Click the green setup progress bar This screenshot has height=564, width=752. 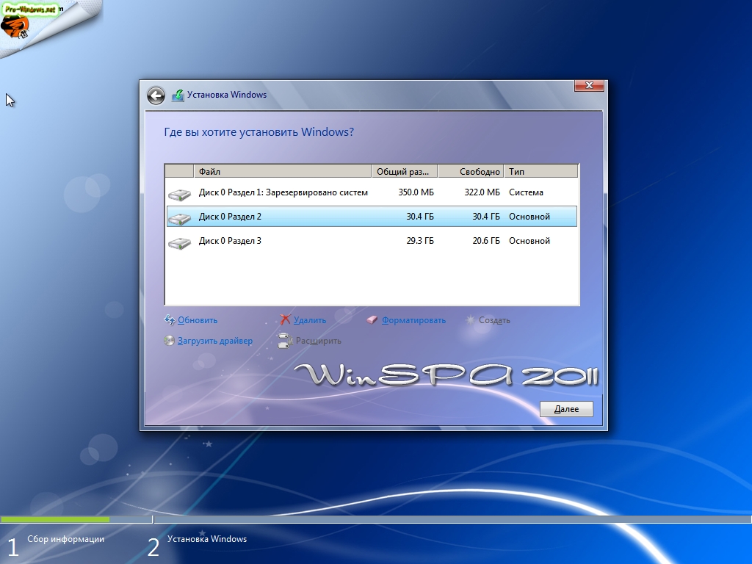point(55,519)
